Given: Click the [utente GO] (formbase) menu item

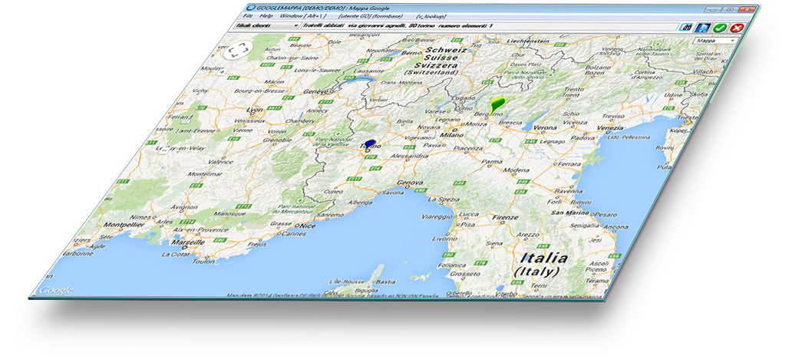Looking at the screenshot, I should coord(371,16).
